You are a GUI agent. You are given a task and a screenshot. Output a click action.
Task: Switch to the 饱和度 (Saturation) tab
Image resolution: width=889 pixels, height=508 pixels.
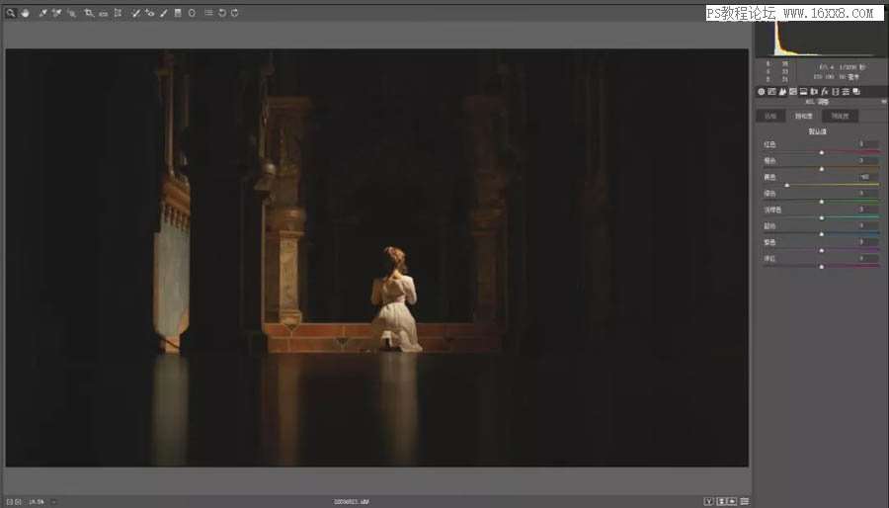pyautogui.click(x=804, y=116)
